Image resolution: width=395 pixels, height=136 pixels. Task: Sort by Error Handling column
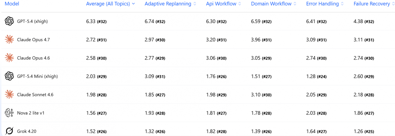click(x=325, y=4)
